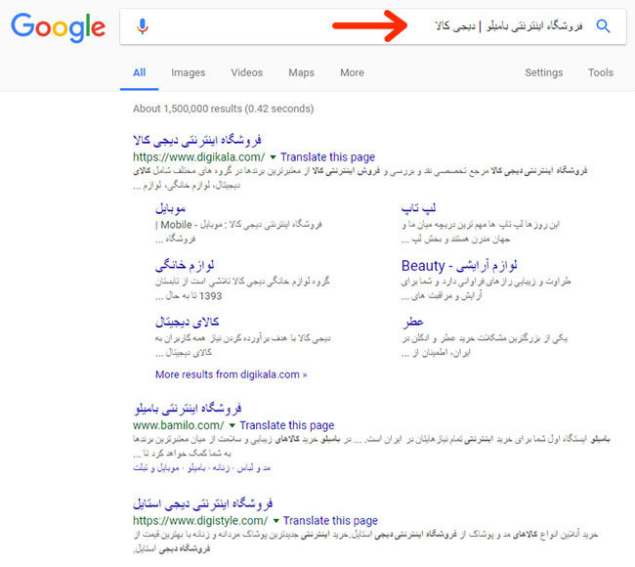Select the All results tab
Image resolution: width=635 pixels, height=567 pixels.
(139, 72)
